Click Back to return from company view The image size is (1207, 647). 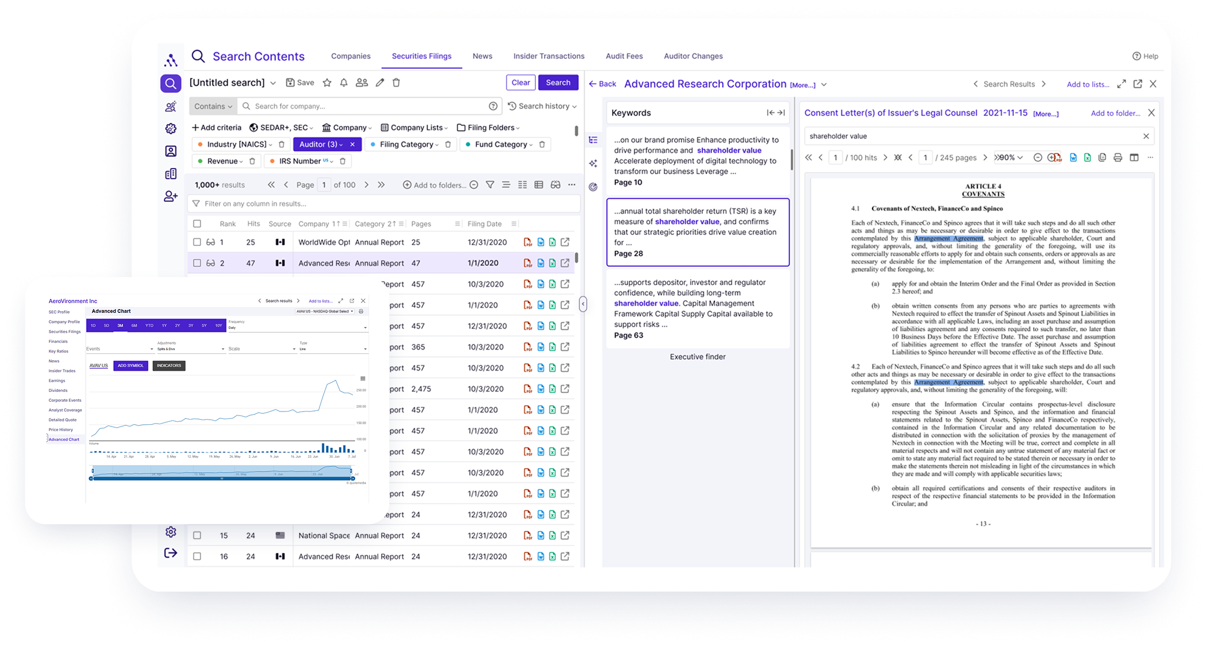click(602, 84)
